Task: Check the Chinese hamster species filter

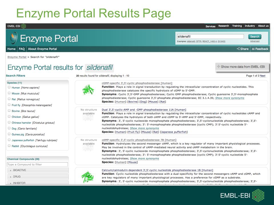Action: 9,122
